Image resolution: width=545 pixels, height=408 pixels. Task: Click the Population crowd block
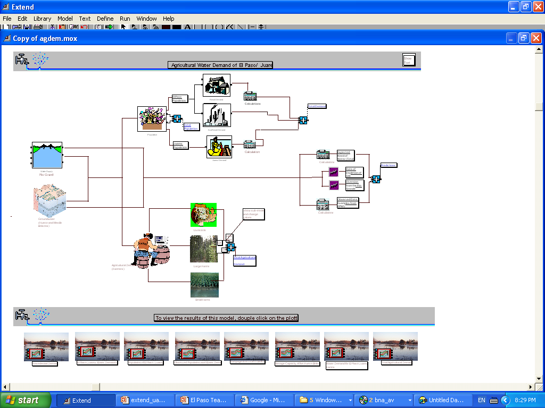[152, 118]
